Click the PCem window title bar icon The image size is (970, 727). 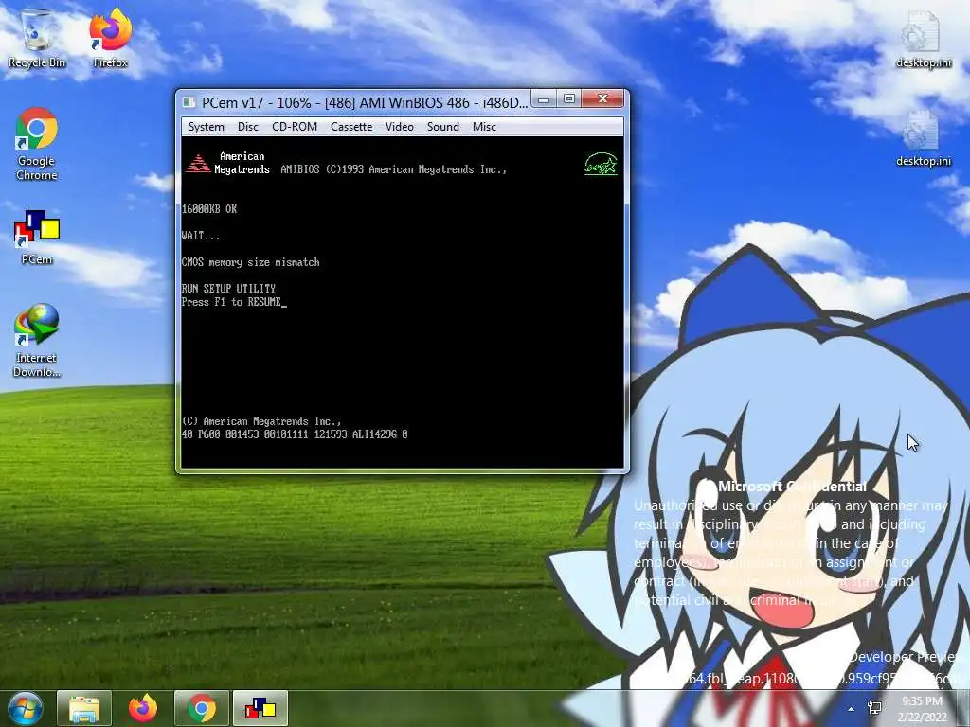click(x=189, y=102)
